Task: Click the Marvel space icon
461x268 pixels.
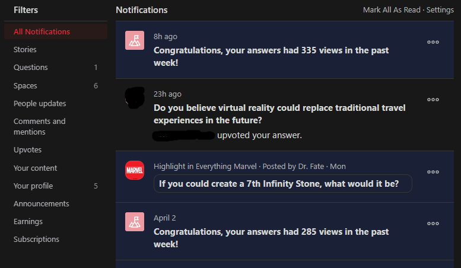Action: [x=135, y=171]
